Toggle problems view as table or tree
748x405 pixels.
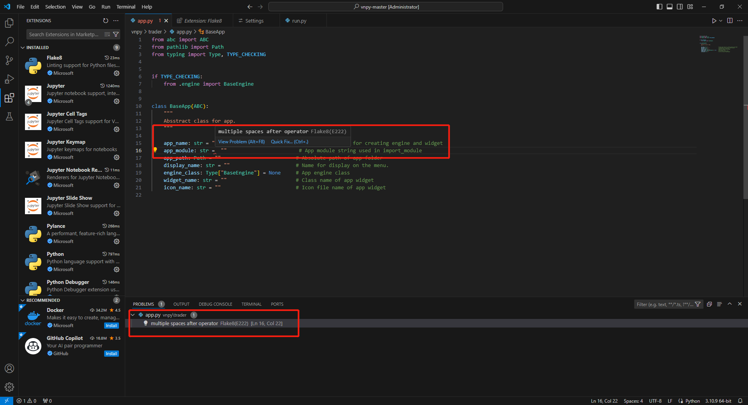coord(719,304)
